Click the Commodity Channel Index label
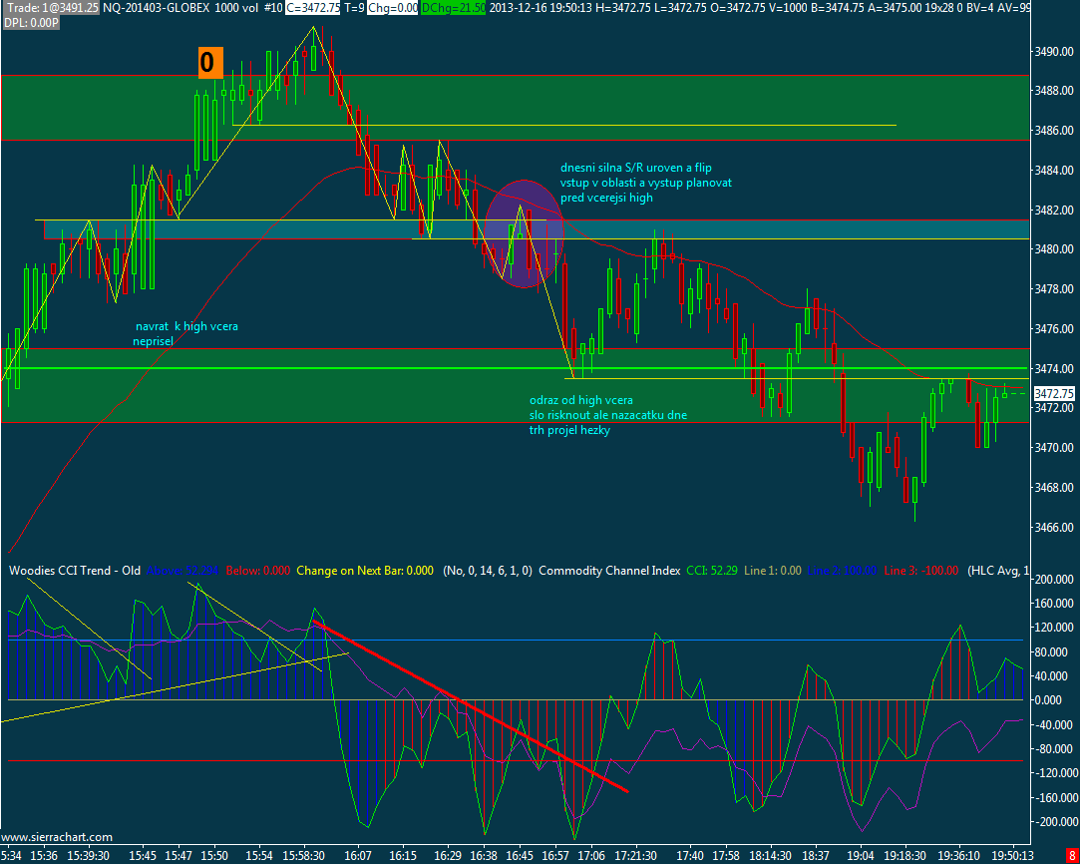Viewport: 1080px width, 864px height. [609, 571]
